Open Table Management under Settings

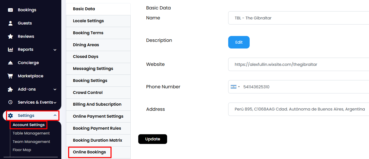pos(31,133)
